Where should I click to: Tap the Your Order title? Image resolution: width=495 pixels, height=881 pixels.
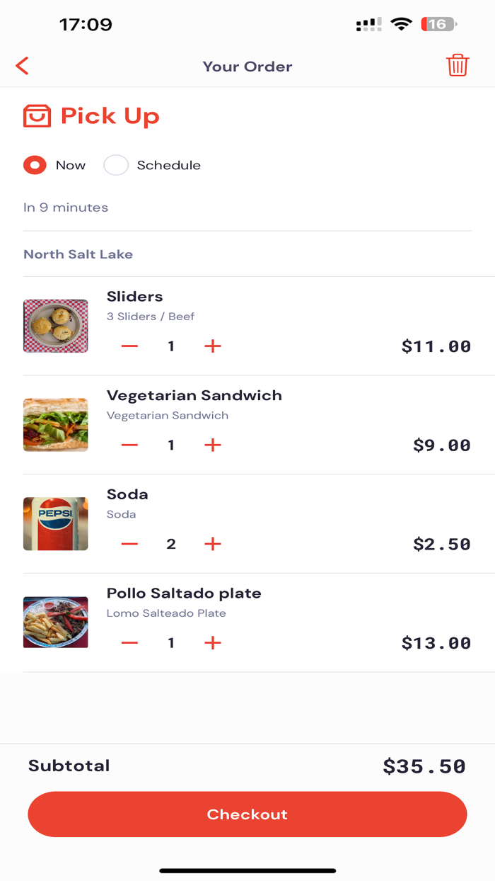coord(247,67)
